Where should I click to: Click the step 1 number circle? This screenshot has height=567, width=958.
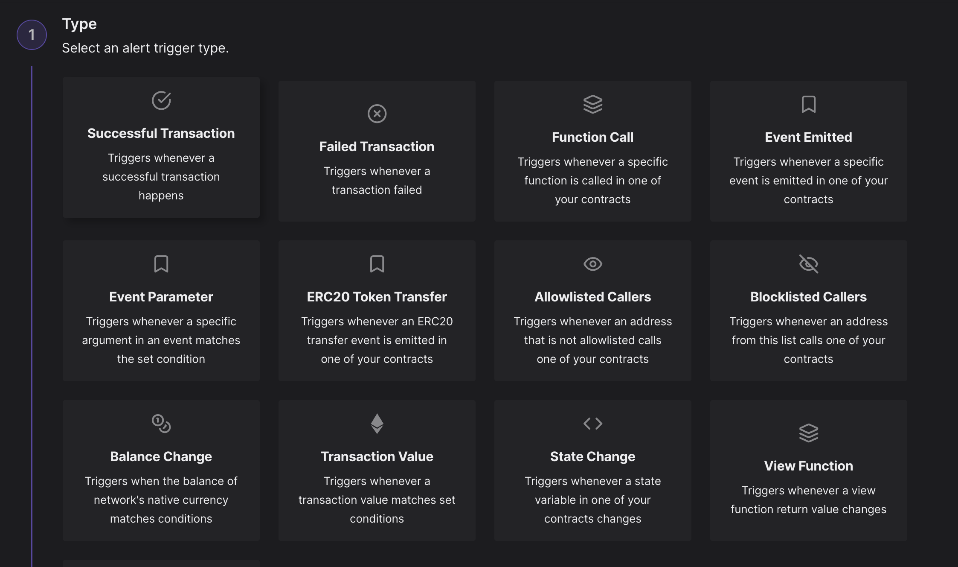click(x=32, y=35)
